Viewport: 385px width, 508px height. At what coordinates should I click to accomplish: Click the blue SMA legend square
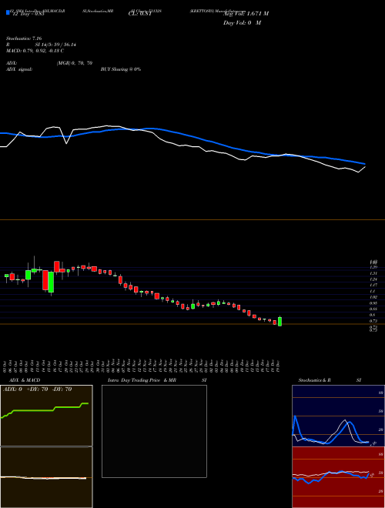pos(8,12)
